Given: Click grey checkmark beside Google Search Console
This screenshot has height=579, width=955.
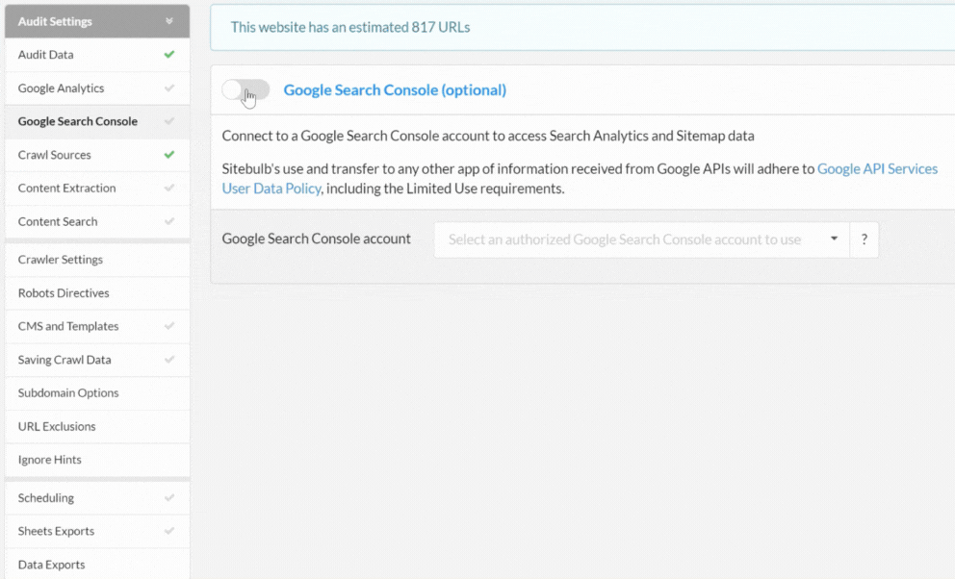Looking at the screenshot, I should tap(169, 121).
